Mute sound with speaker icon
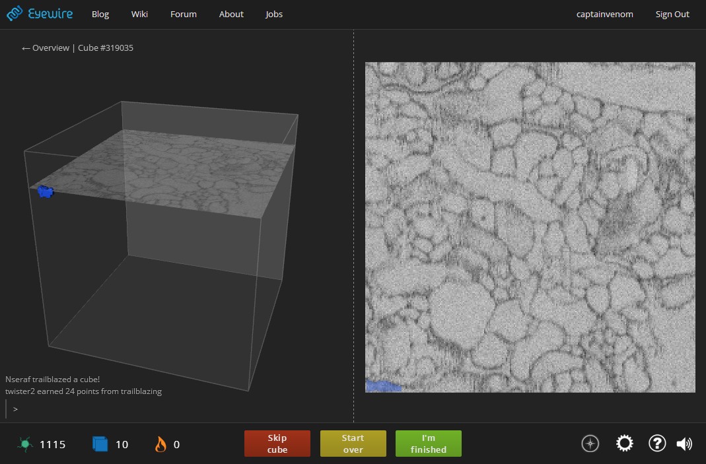The width and height of the screenshot is (706, 464). (x=684, y=444)
